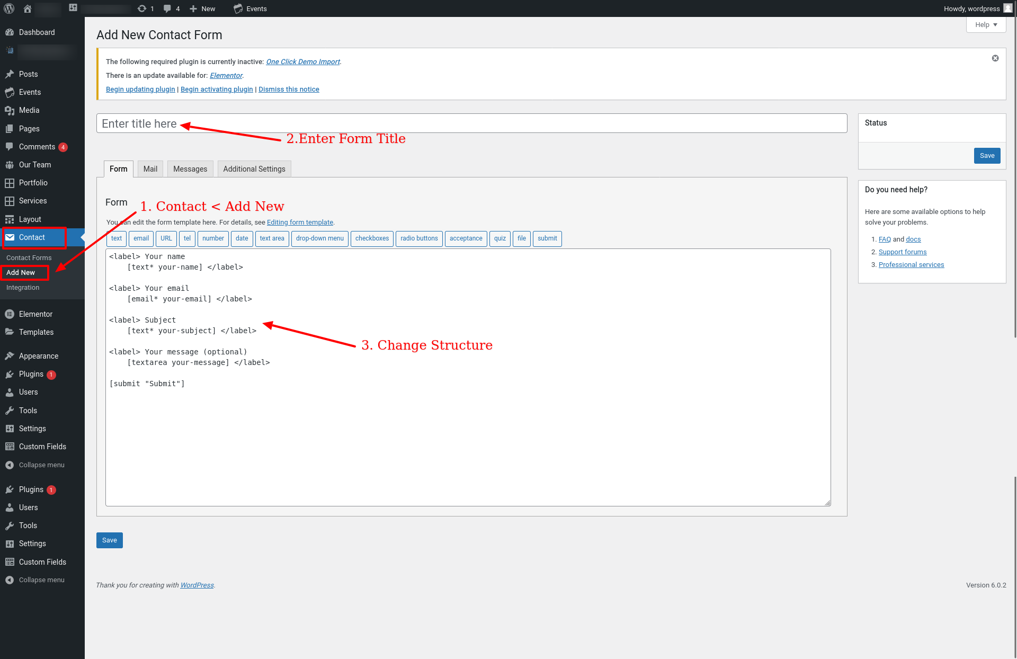Click the Comments speech bubble sidebar icon
1017x659 pixels.
pyautogui.click(x=10, y=147)
